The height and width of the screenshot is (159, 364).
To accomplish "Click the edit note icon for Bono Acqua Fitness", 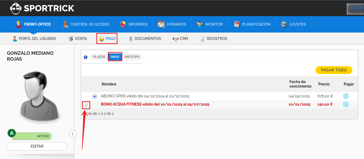I will pos(86,105).
